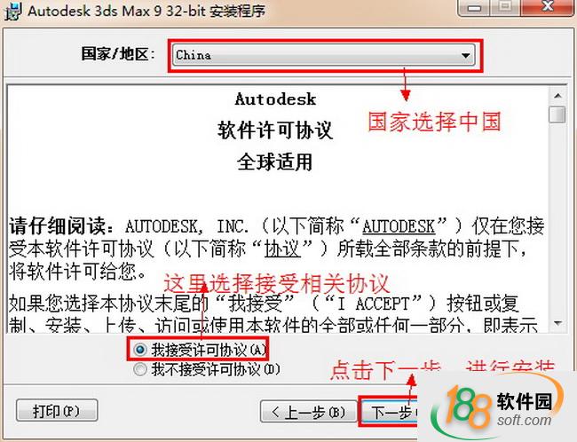Click the license scrollbar up arrow
This screenshot has height=442, width=577.
557,96
